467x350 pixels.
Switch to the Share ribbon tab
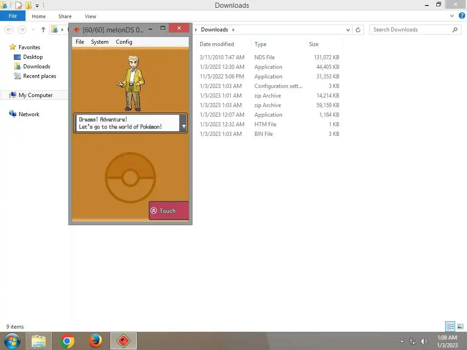tap(65, 16)
